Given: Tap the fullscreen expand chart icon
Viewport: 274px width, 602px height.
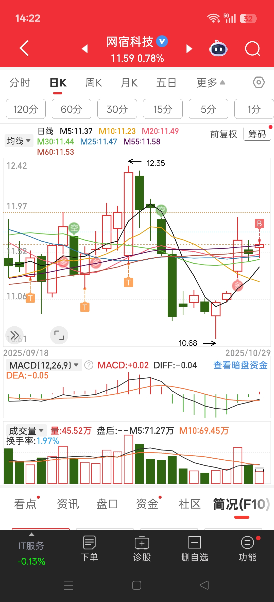Looking at the screenshot, I should click(x=59, y=335).
